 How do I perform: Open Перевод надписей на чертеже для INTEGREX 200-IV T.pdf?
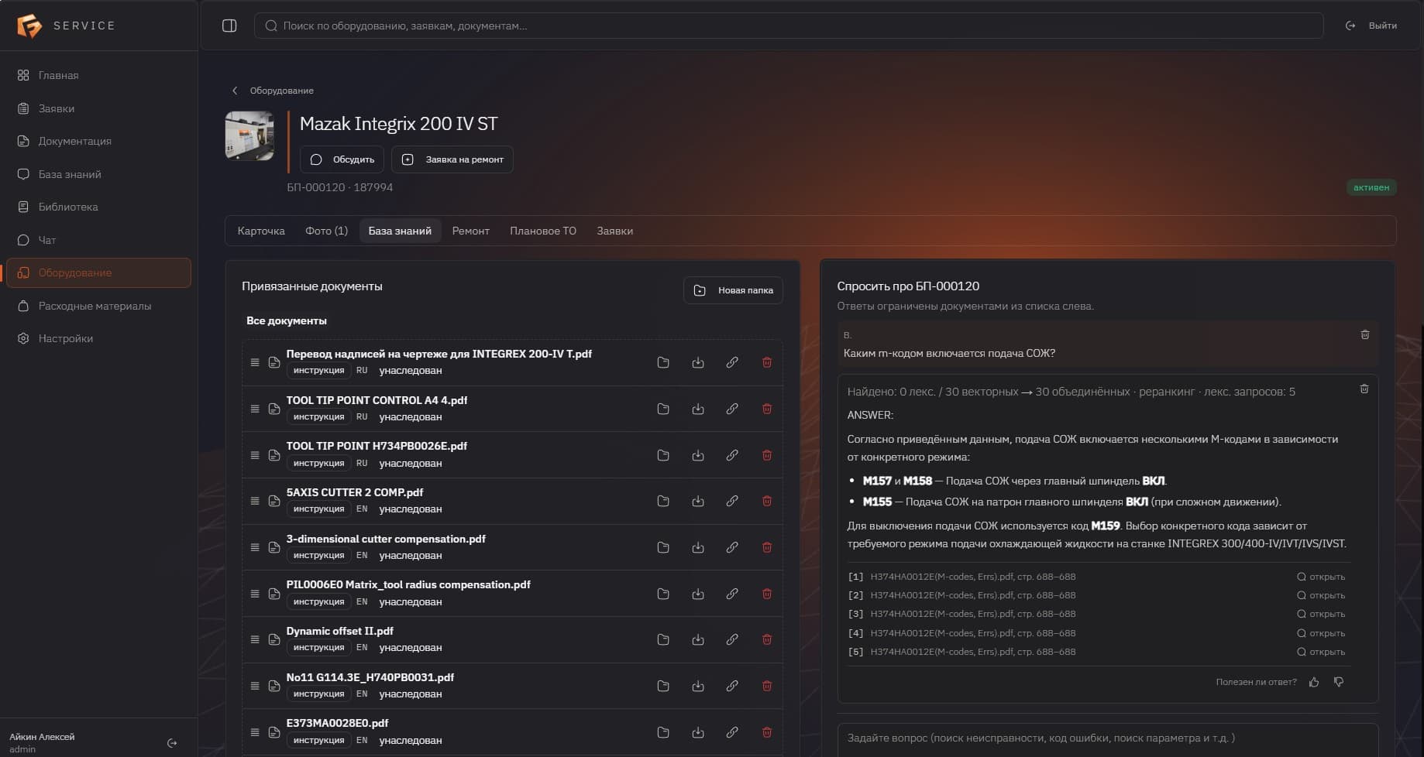coord(439,354)
